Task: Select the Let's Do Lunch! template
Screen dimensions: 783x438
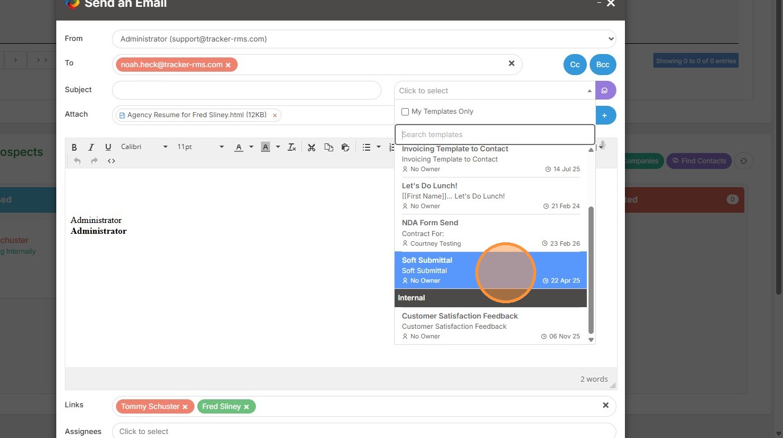Action: point(491,196)
